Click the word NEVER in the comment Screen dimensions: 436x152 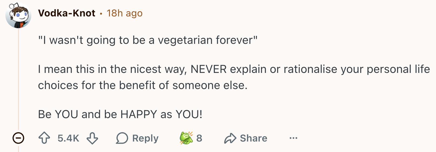208,69
